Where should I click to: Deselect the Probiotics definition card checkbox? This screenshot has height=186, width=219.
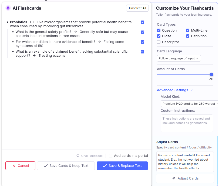click(x=142, y=22)
